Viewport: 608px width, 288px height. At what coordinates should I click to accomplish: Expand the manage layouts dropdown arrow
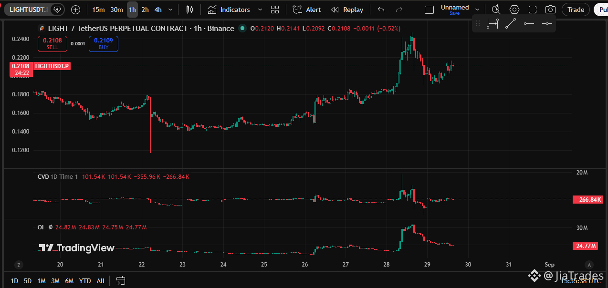click(x=477, y=10)
